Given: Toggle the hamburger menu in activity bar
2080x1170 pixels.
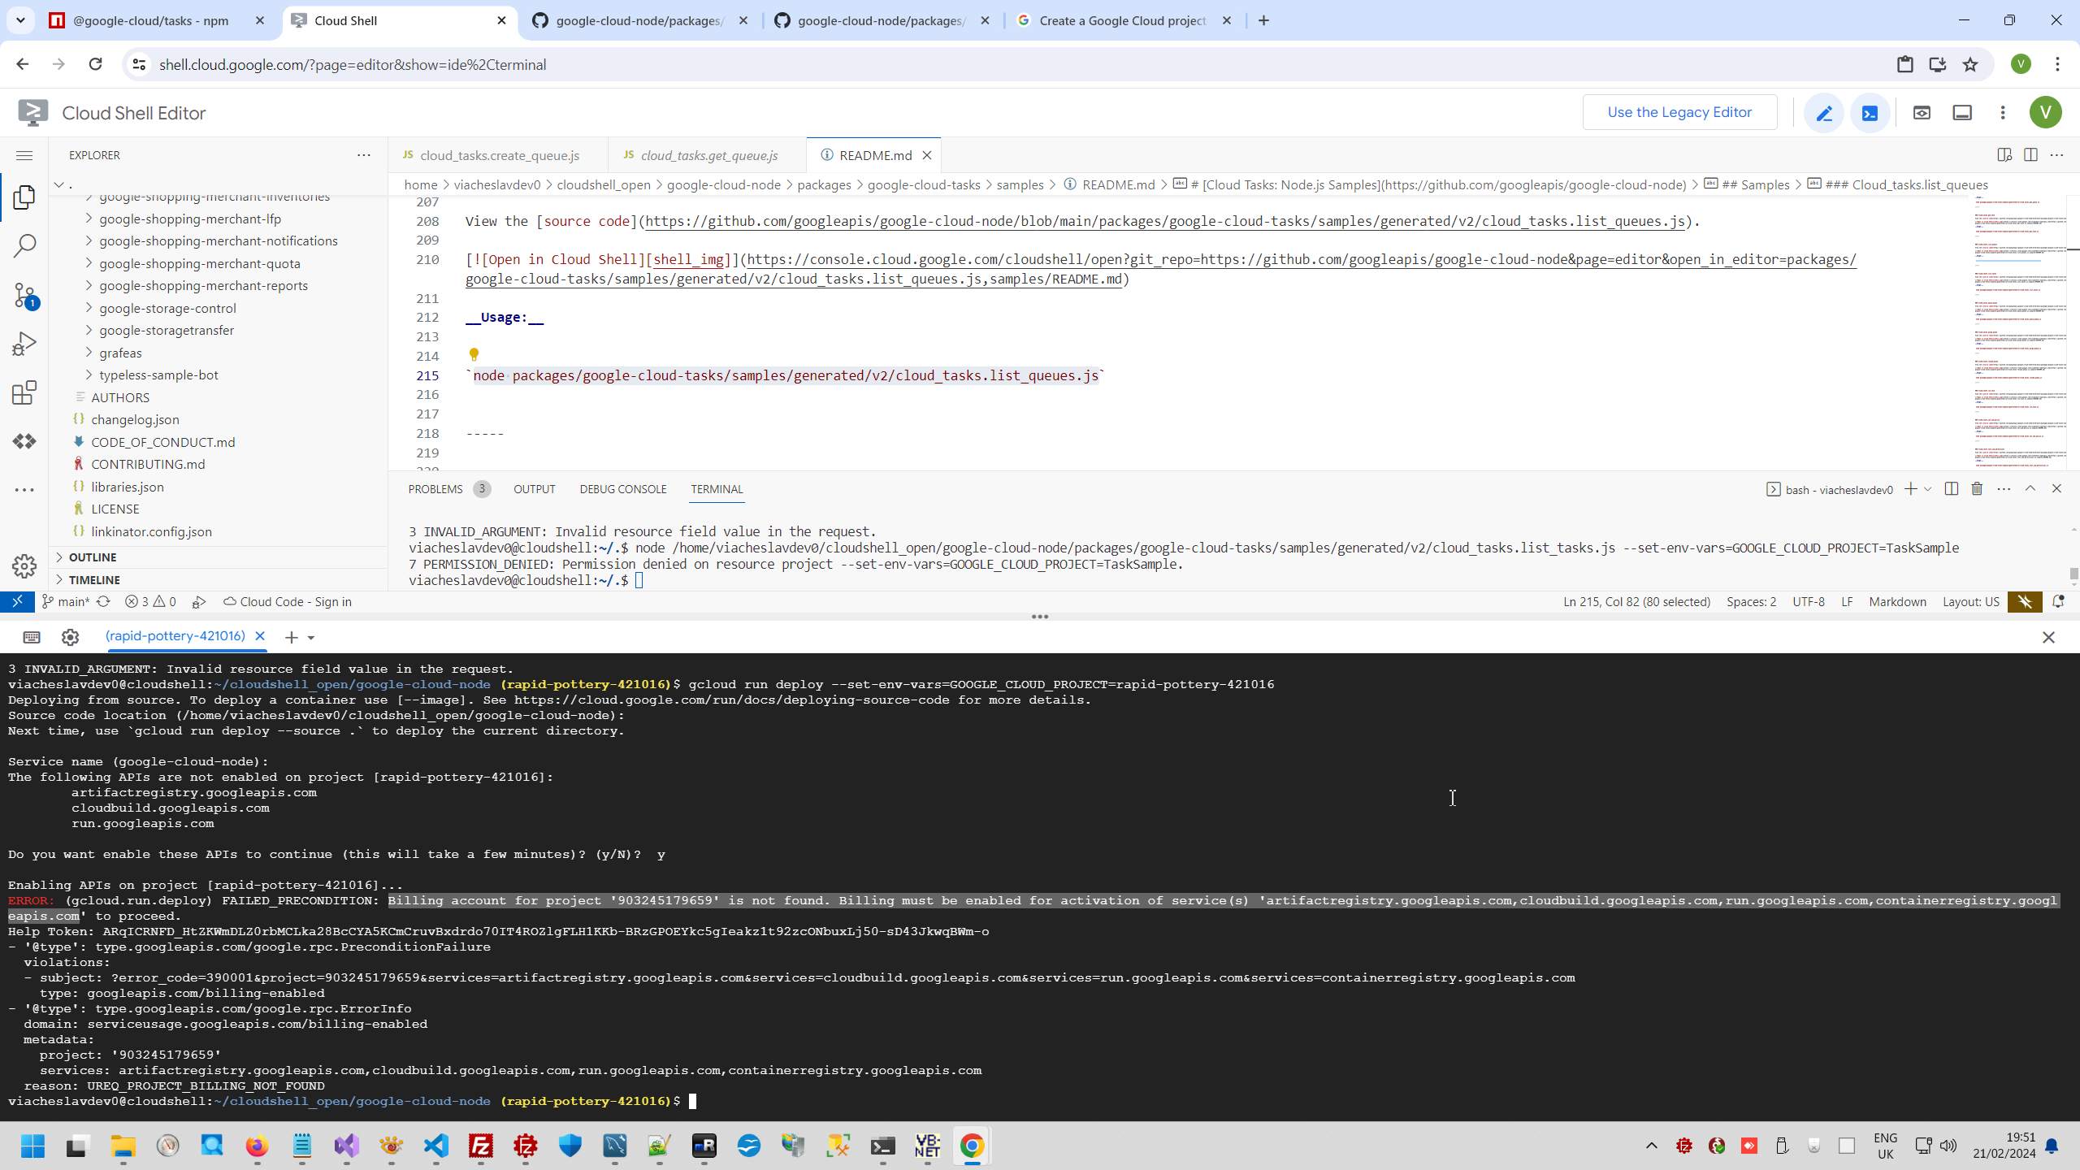Looking at the screenshot, I should [24, 155].
